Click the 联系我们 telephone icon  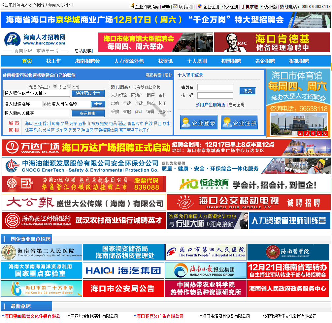(175, 6)
